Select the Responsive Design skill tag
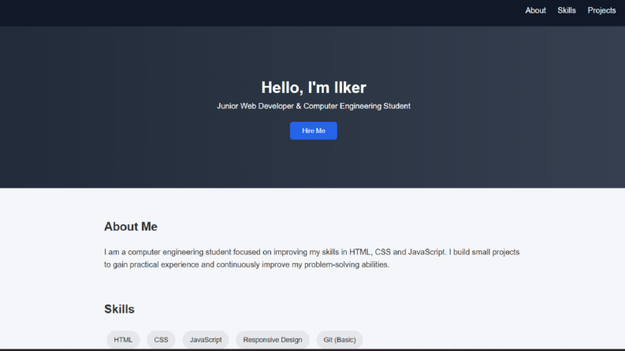Viewport: 625px width, 351px height. coord(273,340)
